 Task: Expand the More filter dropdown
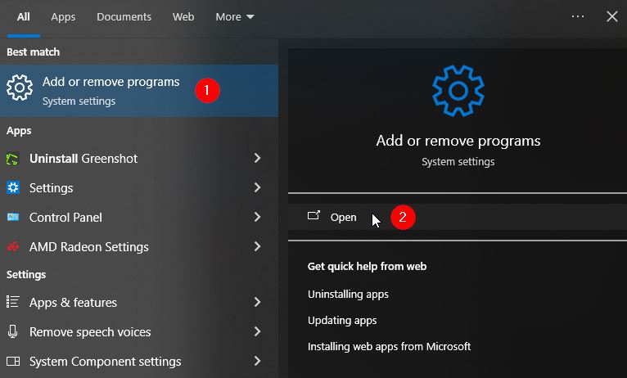pyautogui.click(x=235, y=16)
